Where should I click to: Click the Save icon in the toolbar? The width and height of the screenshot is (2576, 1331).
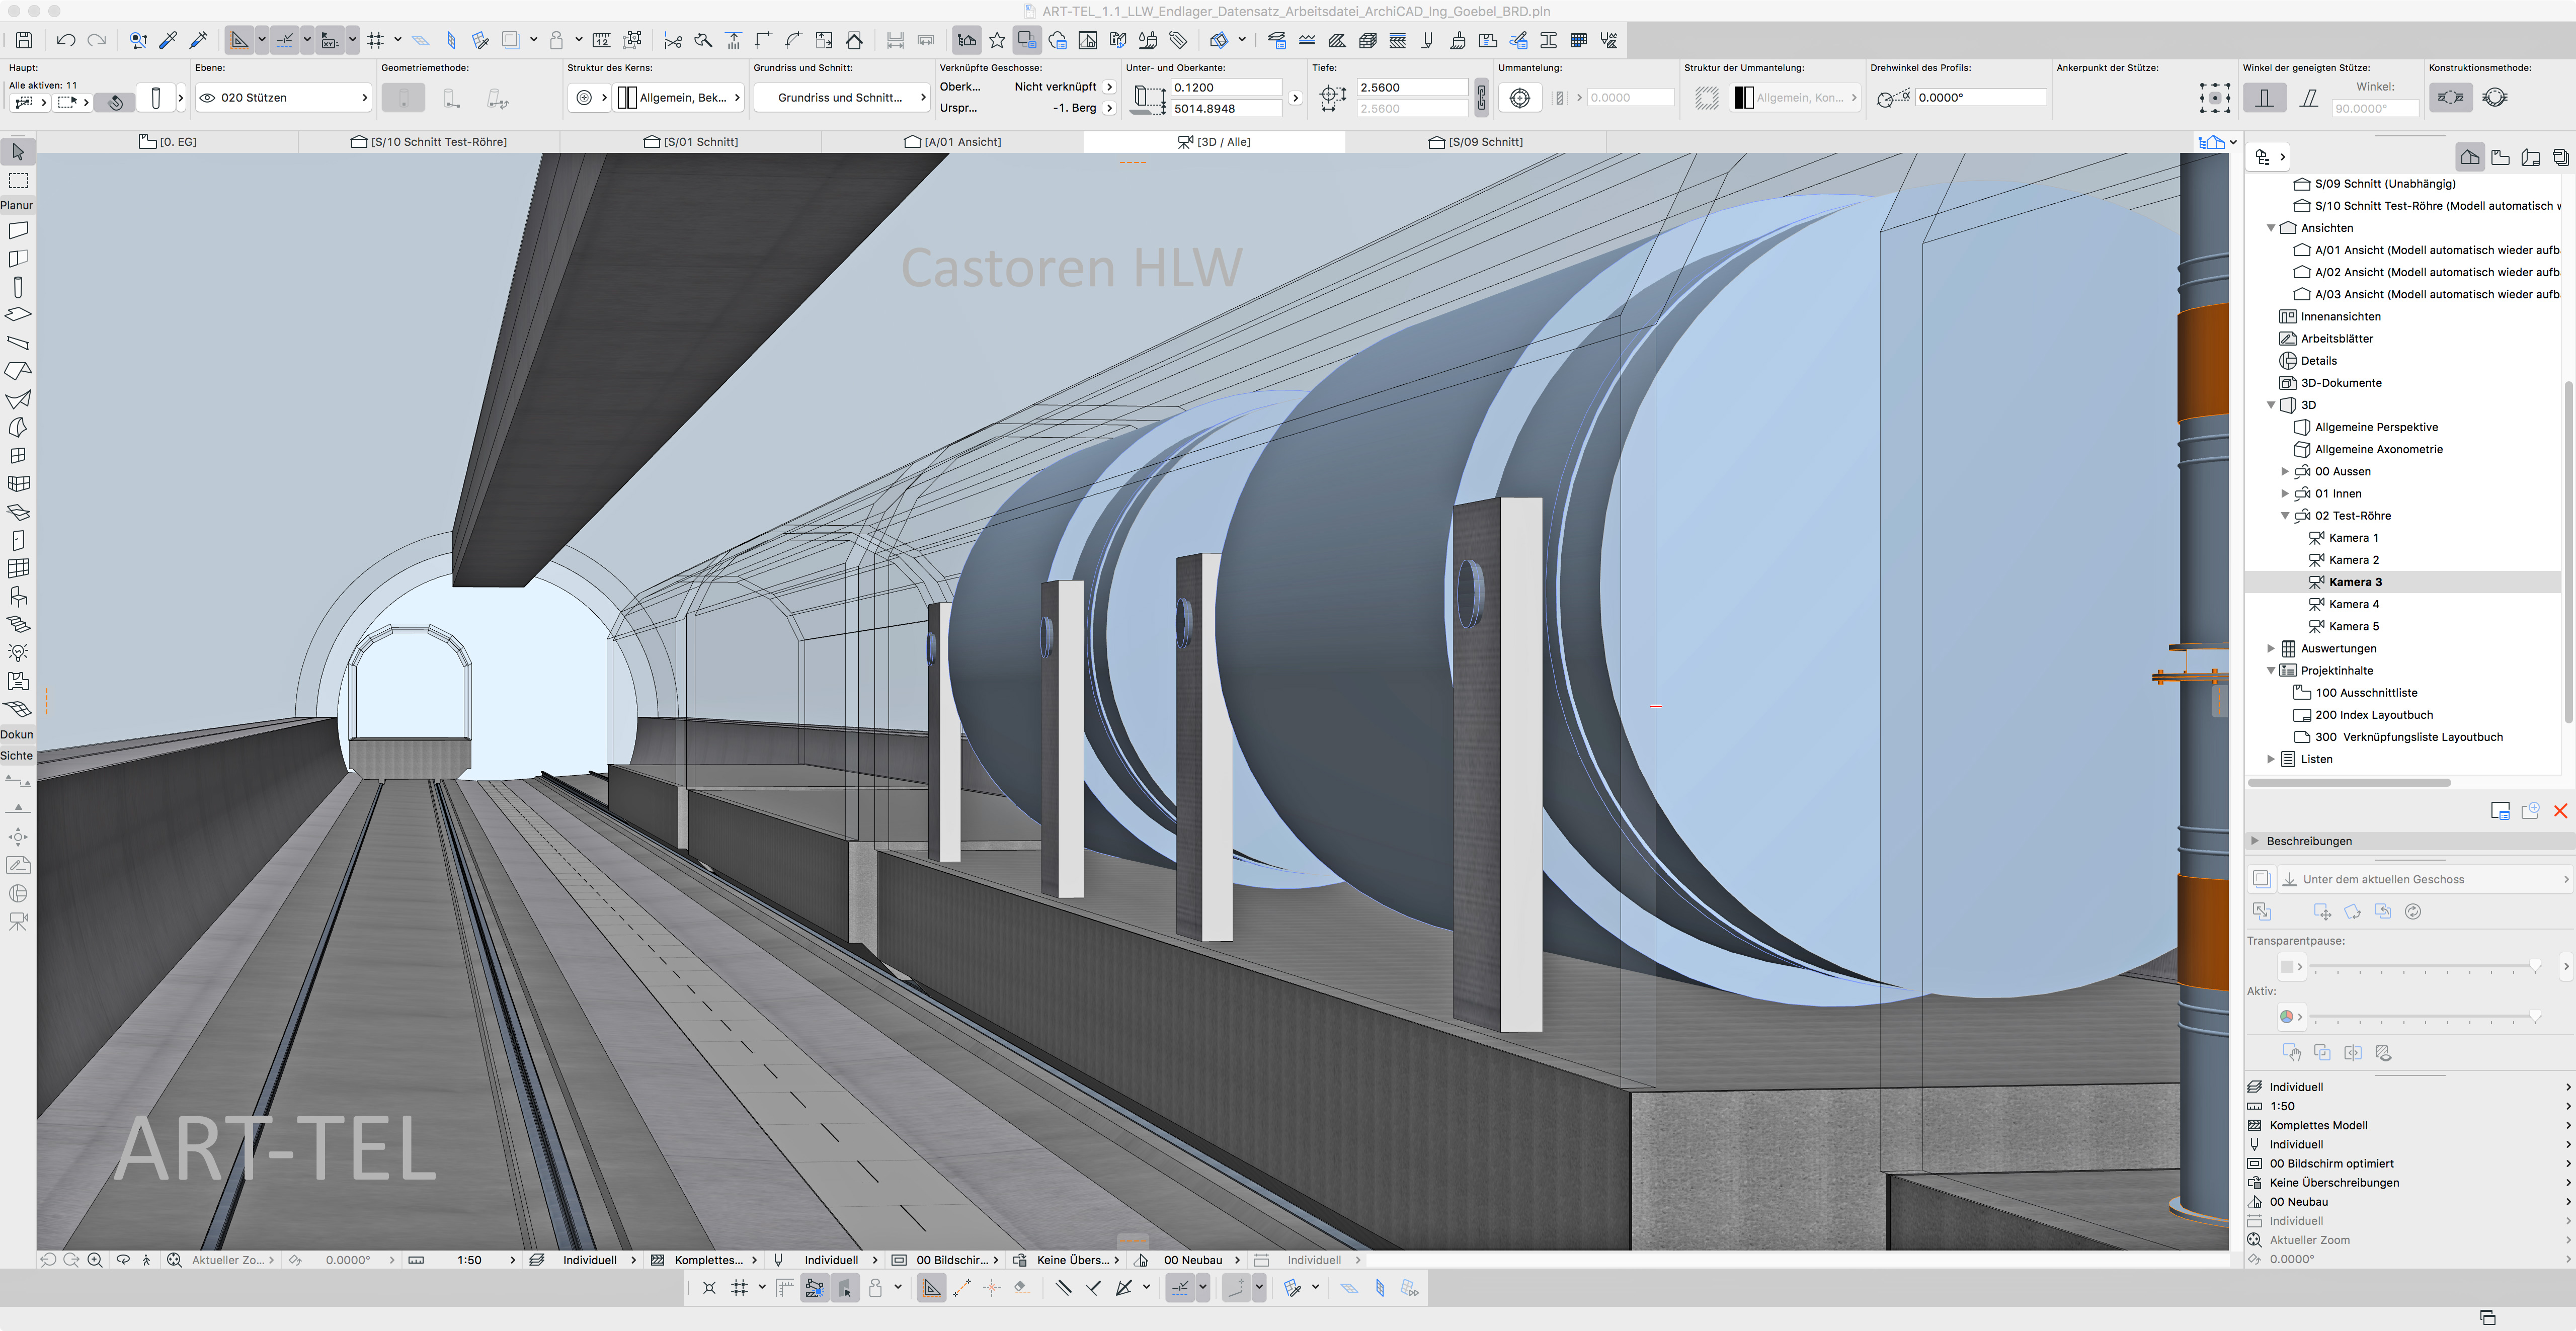[24, 40]
